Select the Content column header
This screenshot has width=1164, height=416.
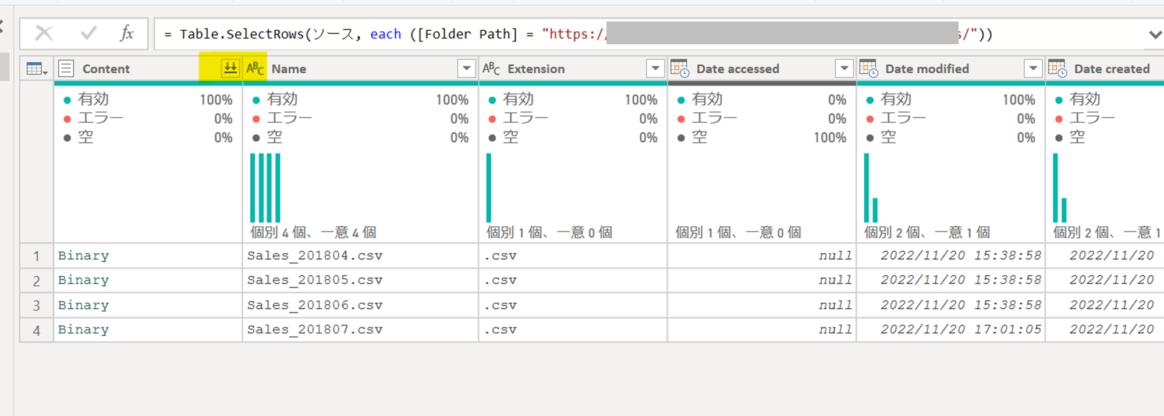pyautogui.click(x=148, y=69)
